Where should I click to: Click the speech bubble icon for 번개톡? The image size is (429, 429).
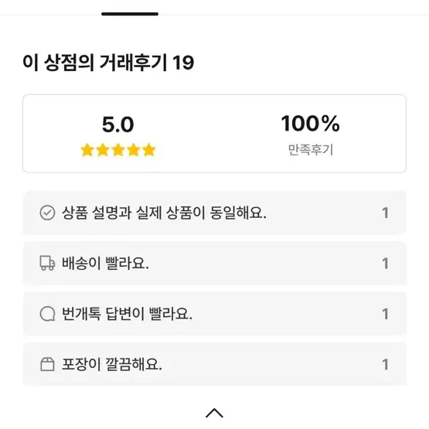point(47,314)
